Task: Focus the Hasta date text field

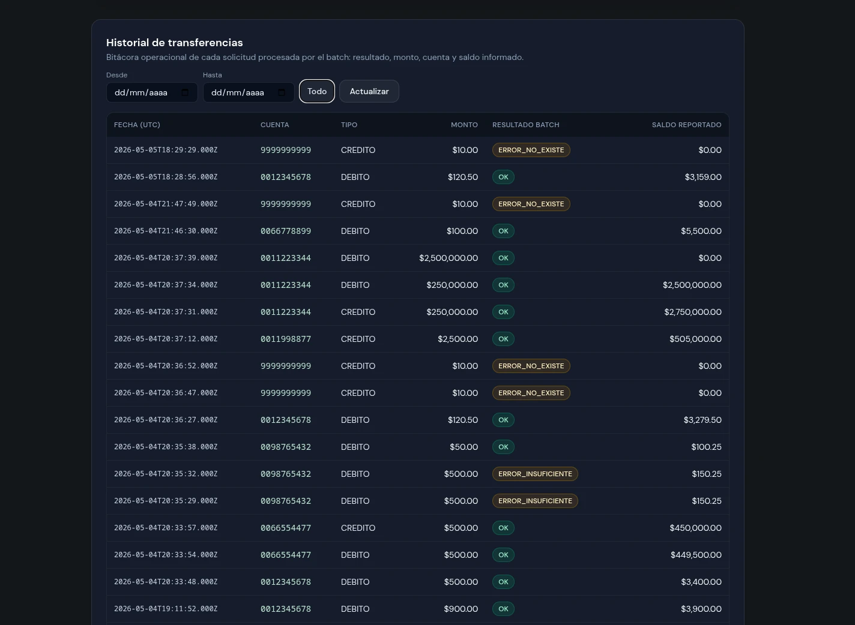Action: pos(249,92)
